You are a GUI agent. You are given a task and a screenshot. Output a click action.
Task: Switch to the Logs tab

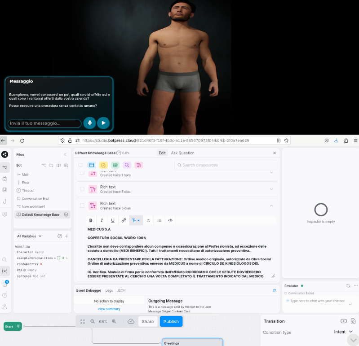(x=109, y=290)
